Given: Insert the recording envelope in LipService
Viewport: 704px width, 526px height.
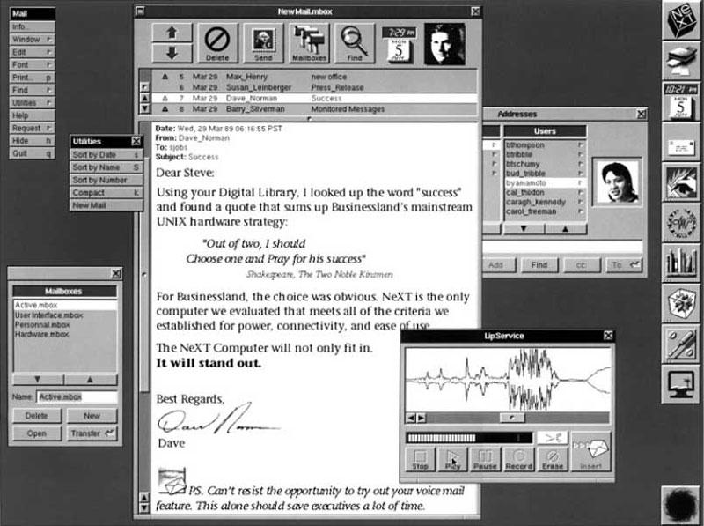Looking at the screenshot, I should pos(590,452).
